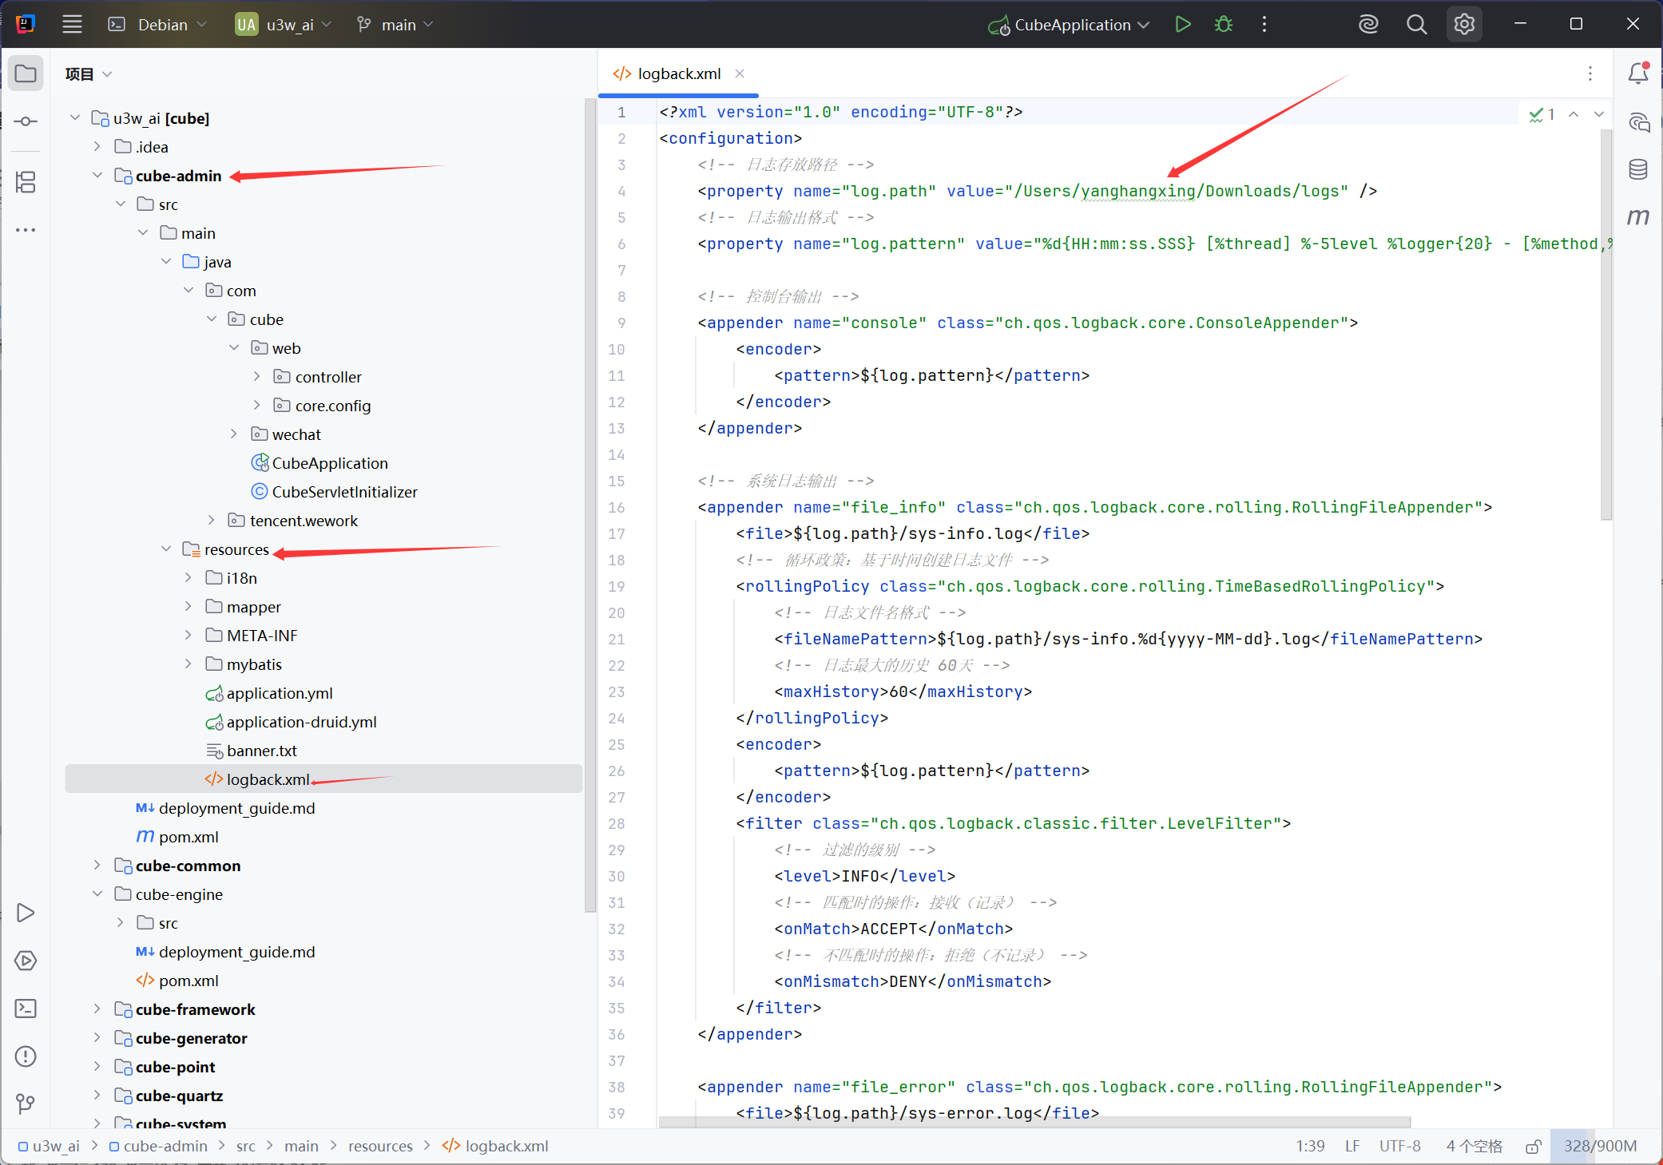Screen dimensions: 1663x1165
Task: Open the Database tool window
Action: click(x=1638, y=169)
